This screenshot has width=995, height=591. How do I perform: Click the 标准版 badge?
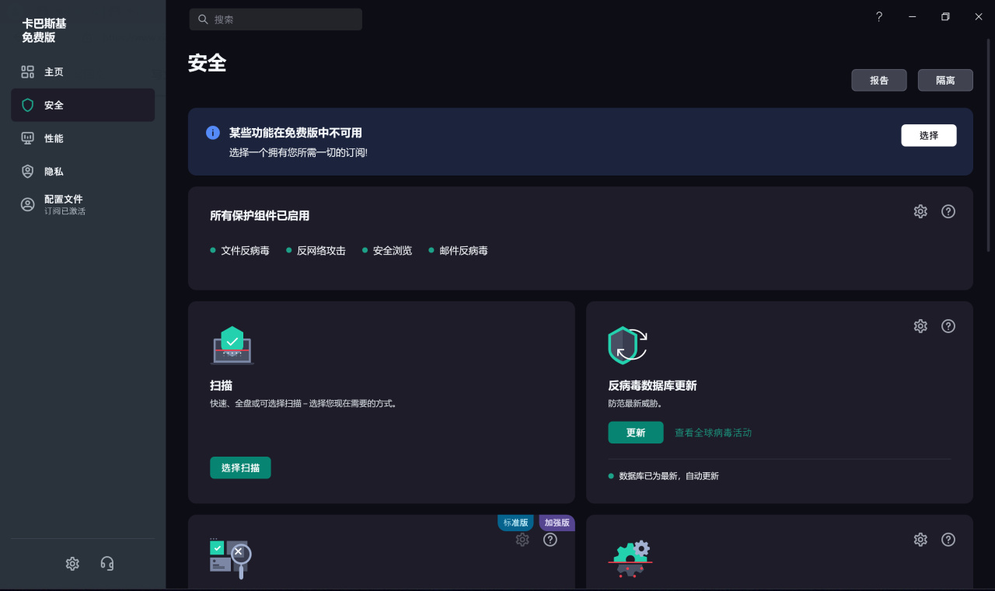coord(515,523)
